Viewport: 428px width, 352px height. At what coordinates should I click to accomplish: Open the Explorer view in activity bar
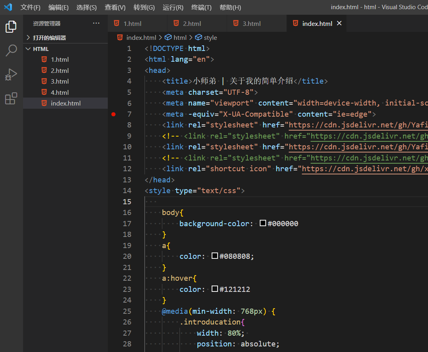tap(11, 27)
